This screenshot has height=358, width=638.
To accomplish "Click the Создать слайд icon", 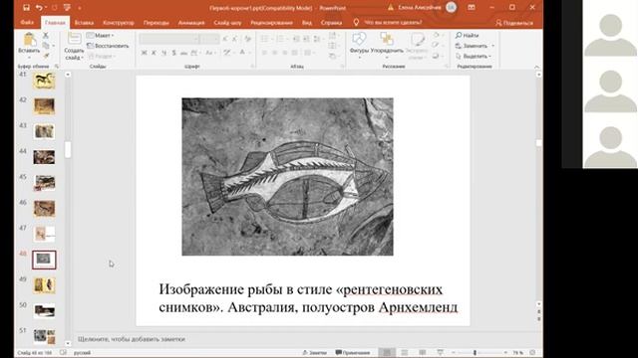I will click(74, 38).
